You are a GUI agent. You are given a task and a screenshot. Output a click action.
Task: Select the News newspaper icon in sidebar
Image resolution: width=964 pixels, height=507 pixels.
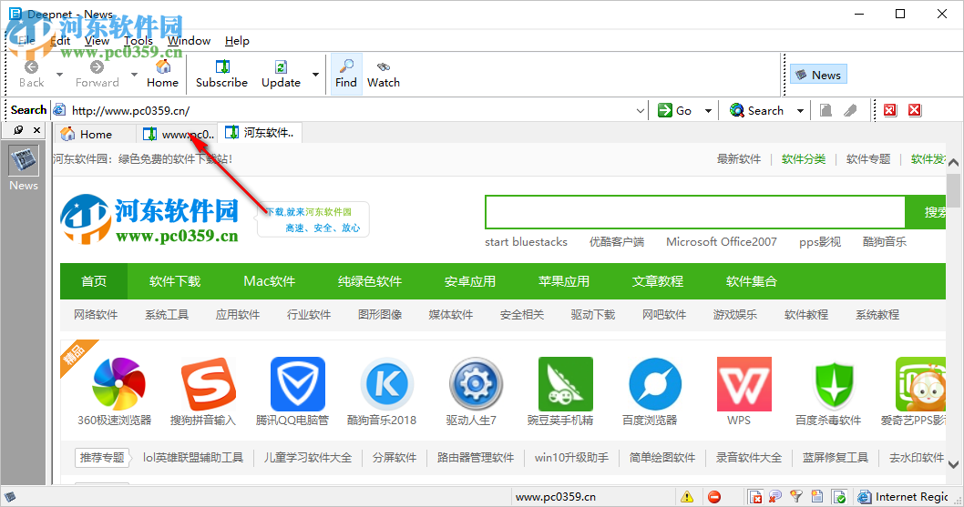[x=24, y=160]
